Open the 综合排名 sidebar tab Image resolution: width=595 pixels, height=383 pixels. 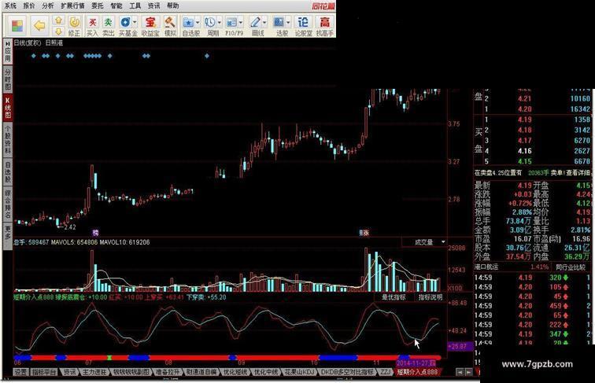(x=8, y=204)
